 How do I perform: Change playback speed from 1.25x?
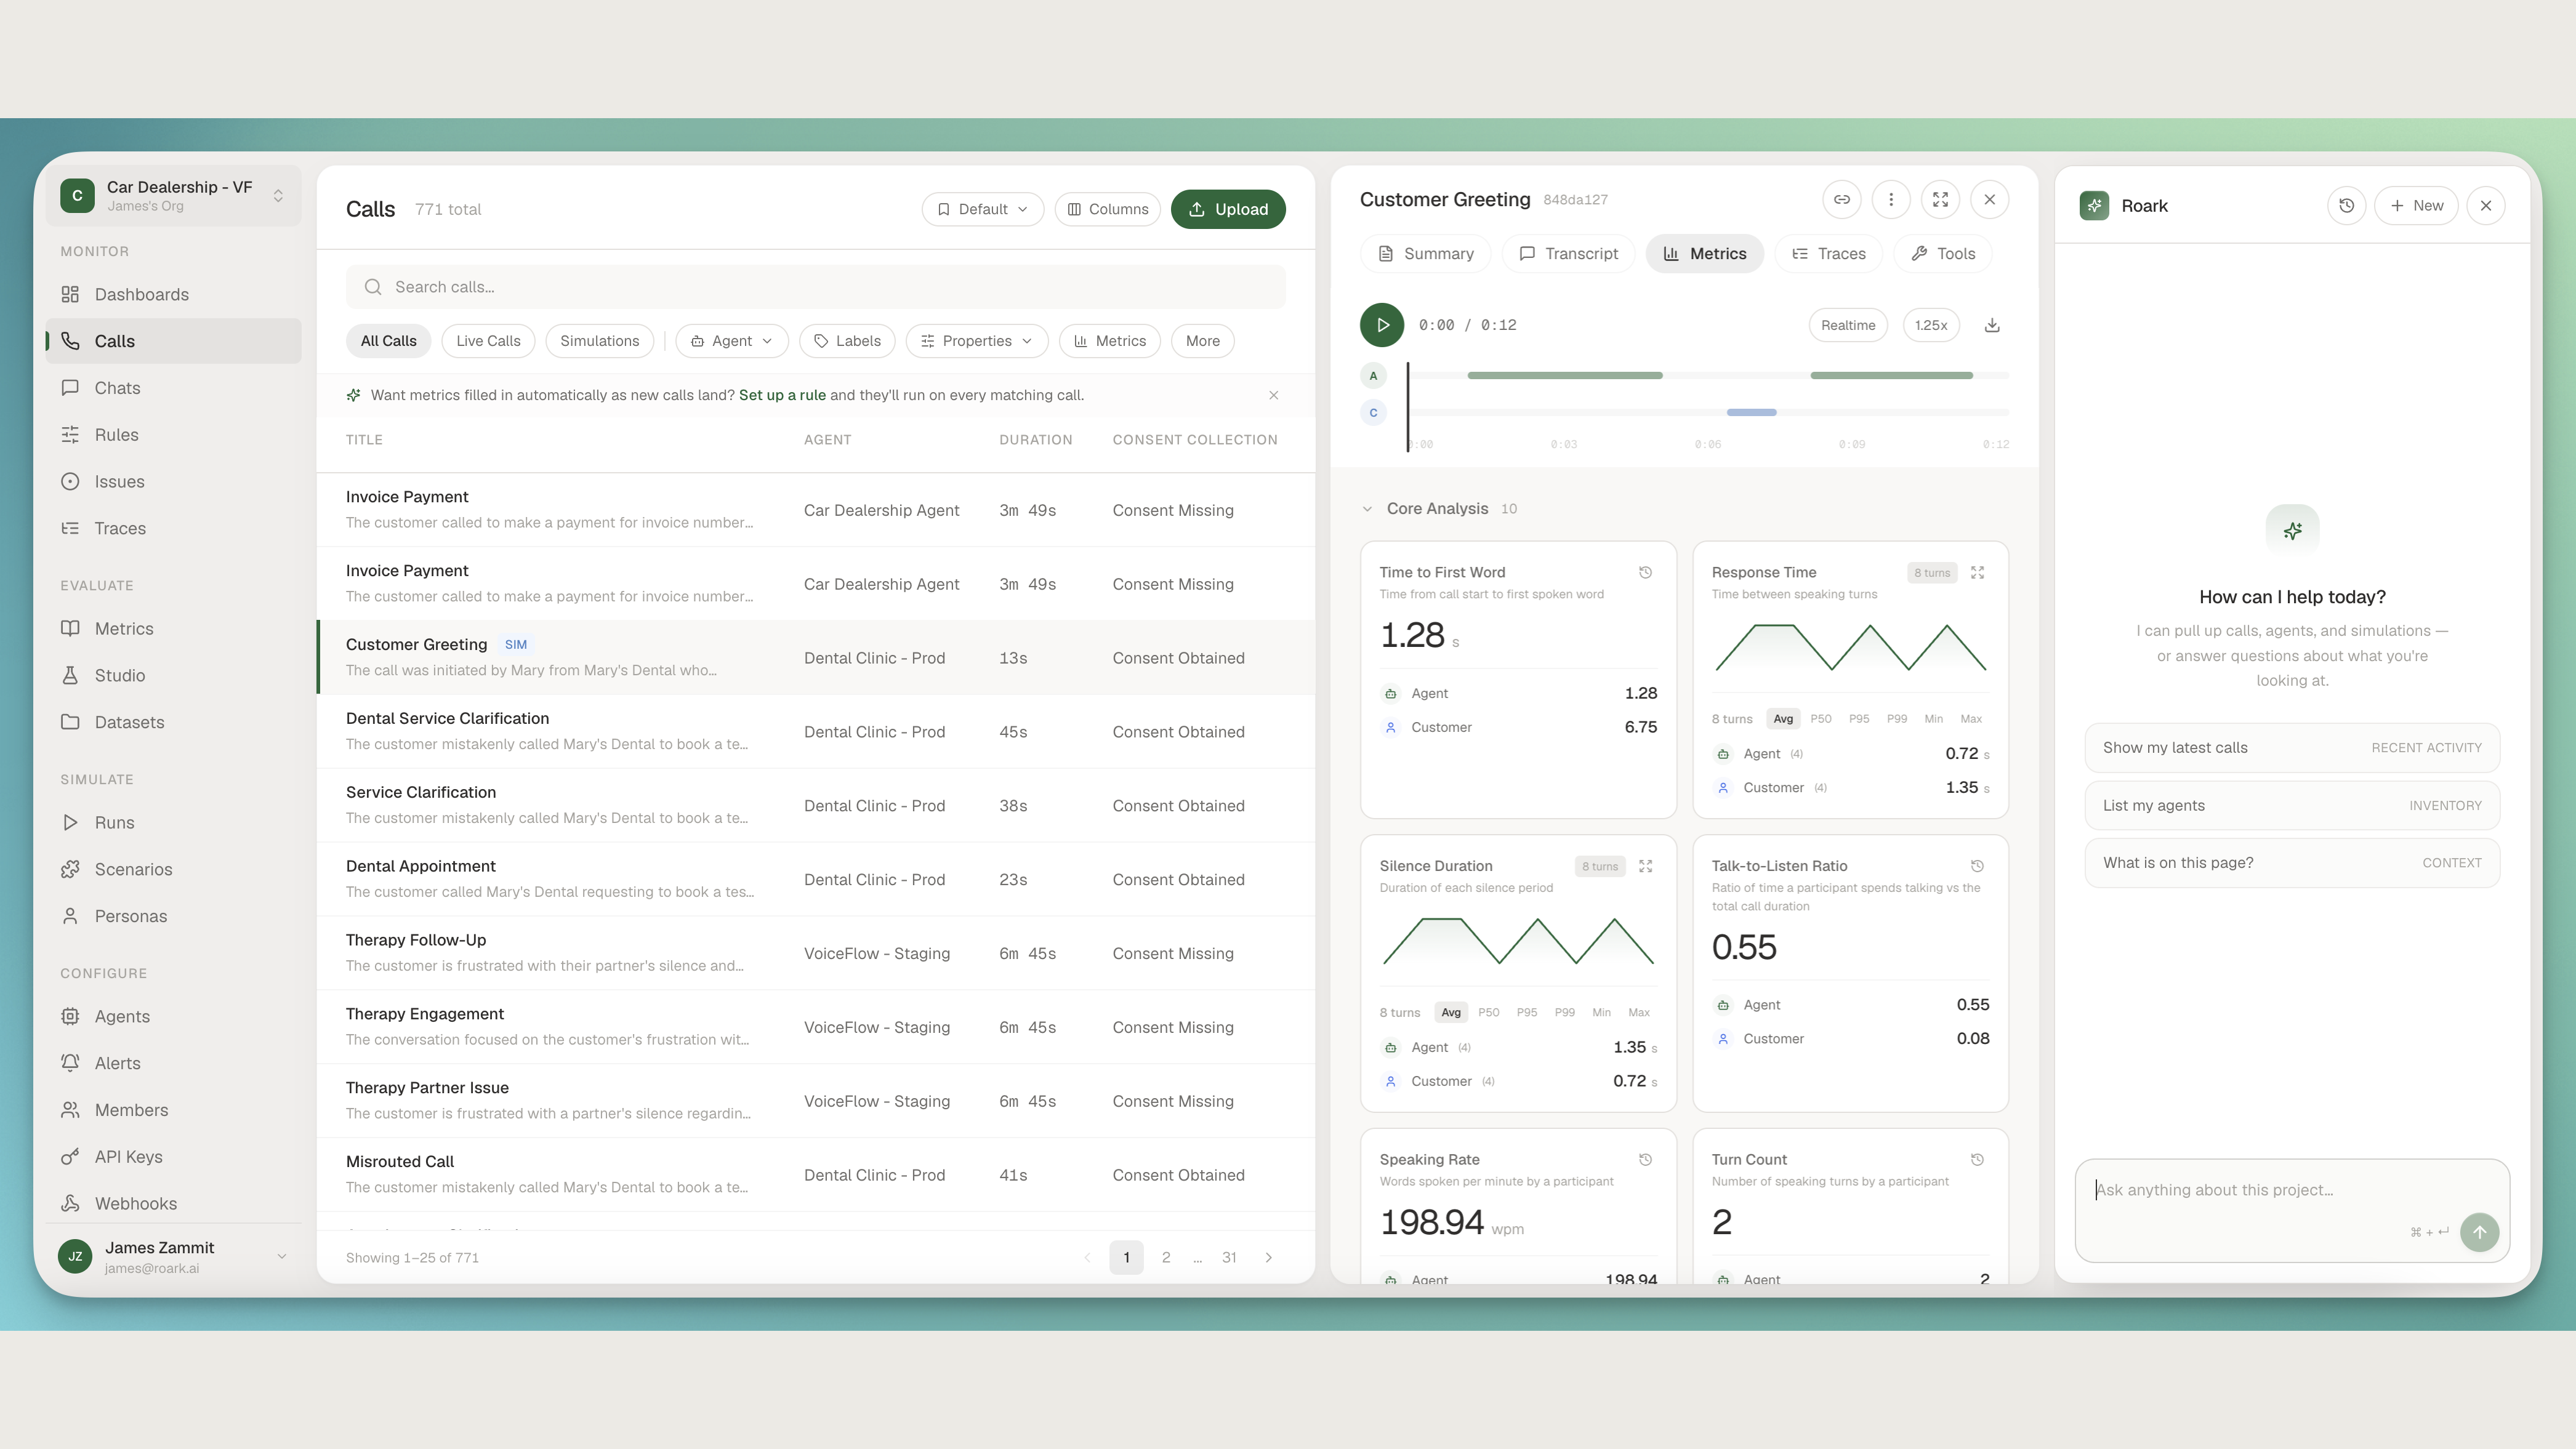coord(1930,325)
